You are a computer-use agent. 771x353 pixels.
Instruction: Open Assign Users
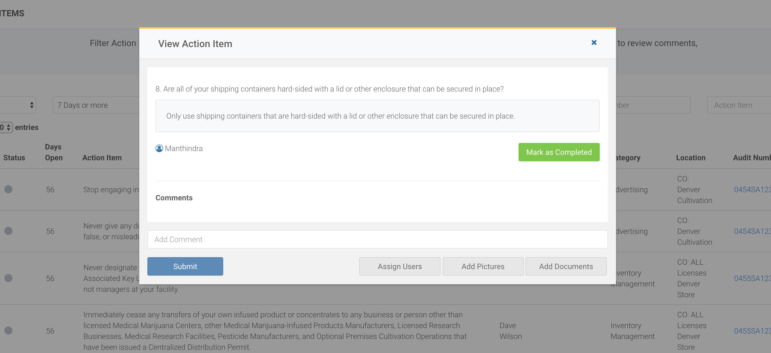399,266
